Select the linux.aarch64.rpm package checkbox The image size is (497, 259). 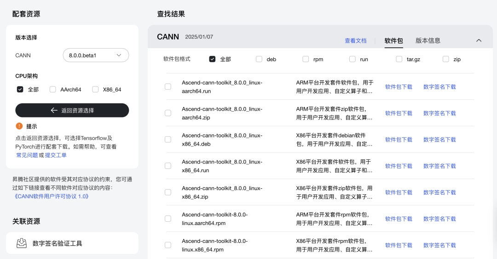tap(168, 219)
